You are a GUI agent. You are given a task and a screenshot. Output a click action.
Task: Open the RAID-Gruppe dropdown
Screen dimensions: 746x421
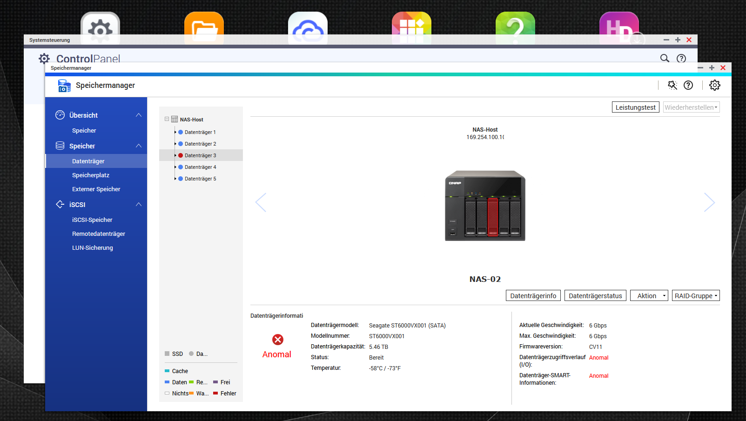tap(696, 296)
